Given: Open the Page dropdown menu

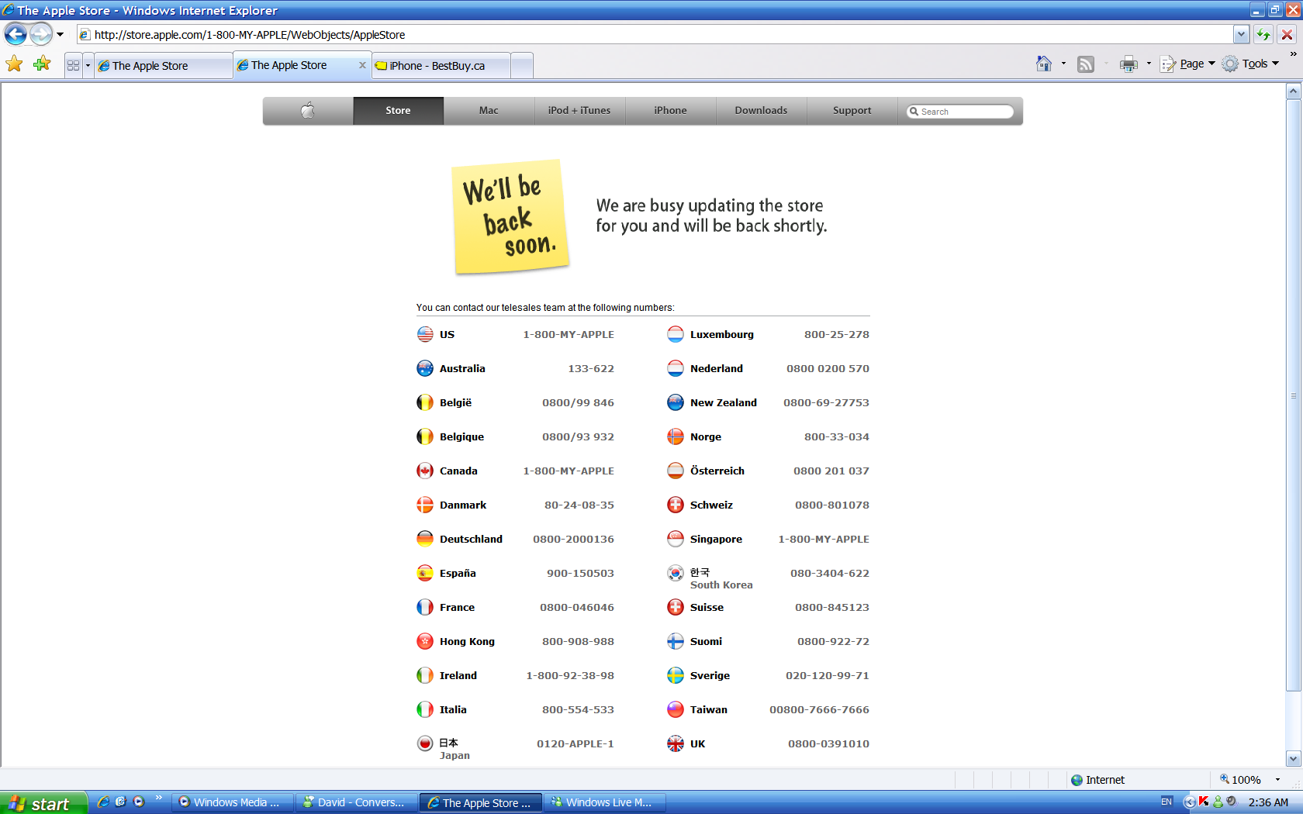Looking at the screenshot, I should (1187, 64).
